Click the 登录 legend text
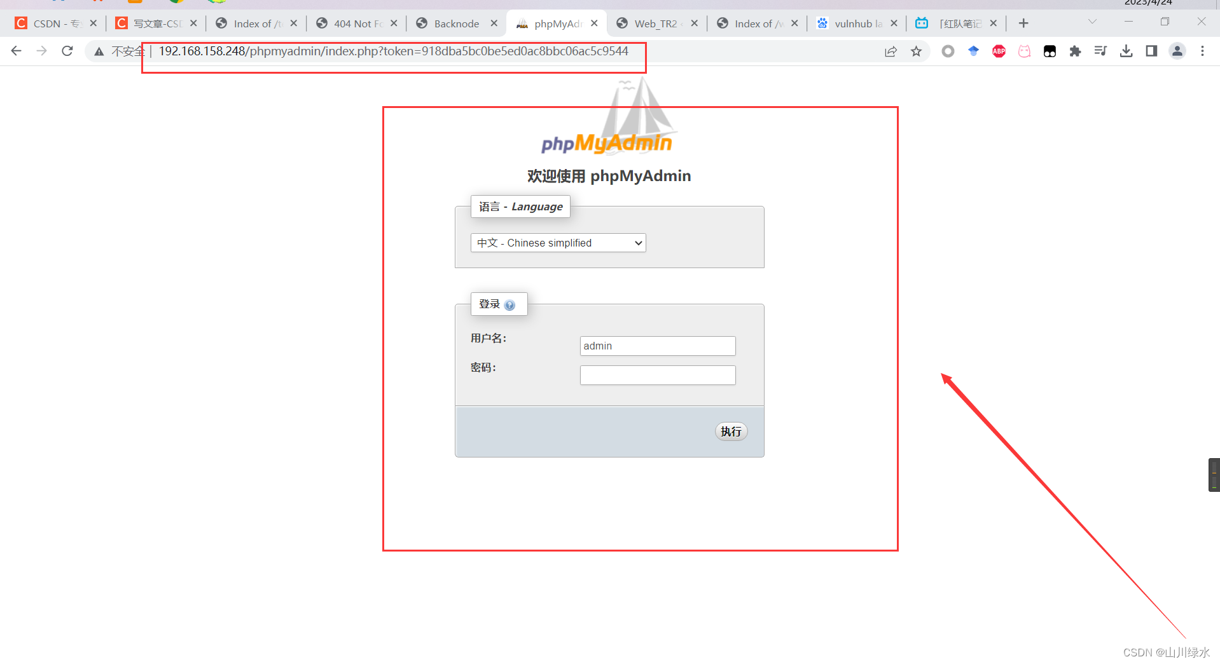The image size is (1220, 664). pyautogui.click(x=489, y=304)
